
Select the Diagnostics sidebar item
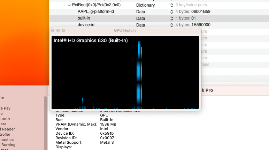[x=7, y=140]
